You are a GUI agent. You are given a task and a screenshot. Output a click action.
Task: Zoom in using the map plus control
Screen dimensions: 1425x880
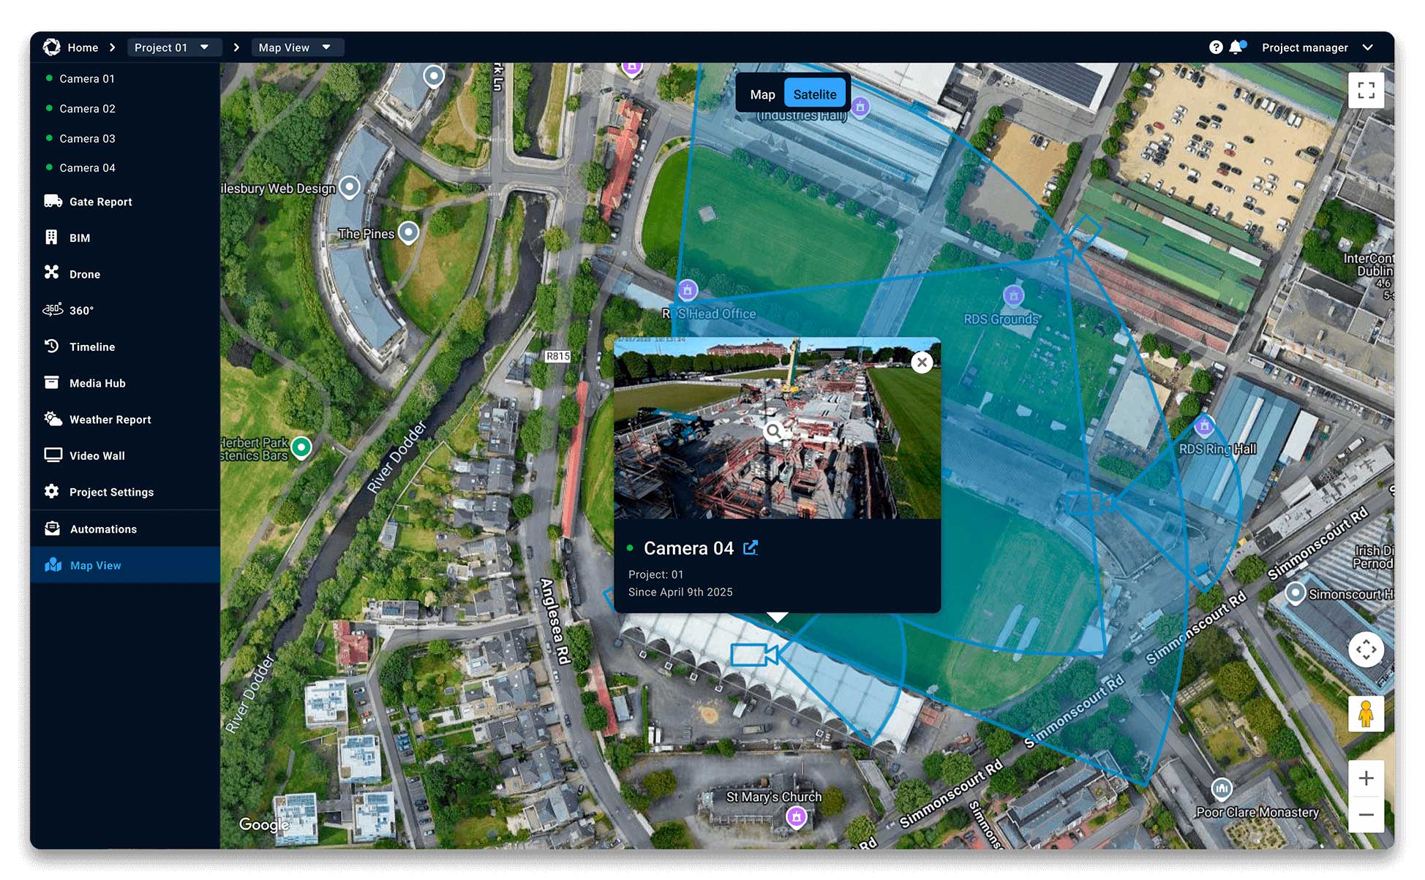(1366, 778)
